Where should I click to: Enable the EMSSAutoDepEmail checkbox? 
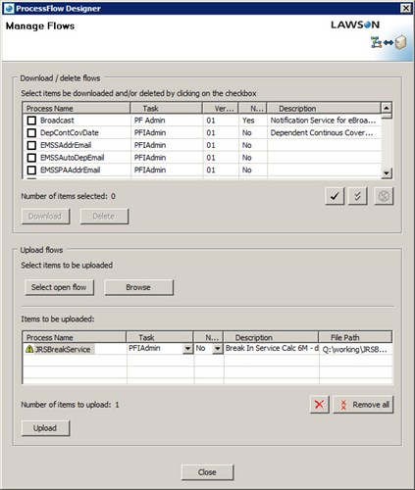31,158
